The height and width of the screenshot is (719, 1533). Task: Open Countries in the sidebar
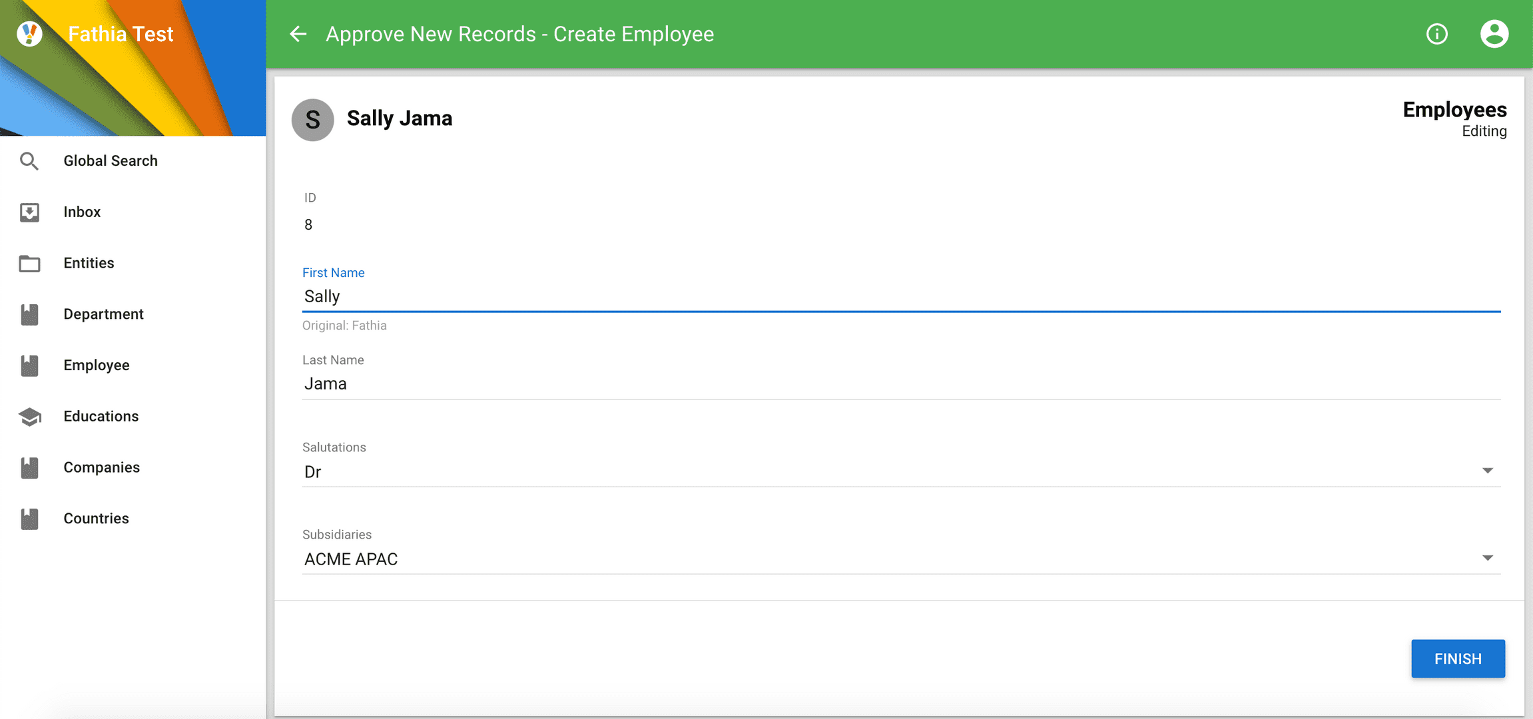(x=133, y=519)
